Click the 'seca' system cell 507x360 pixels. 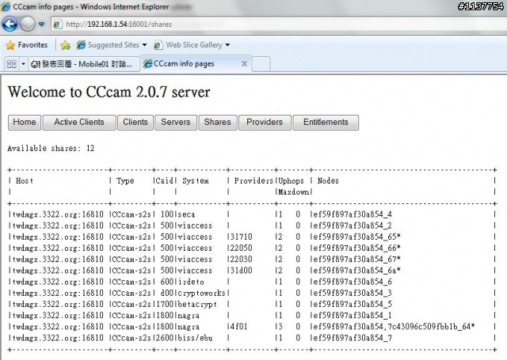[x=187, y=214]
